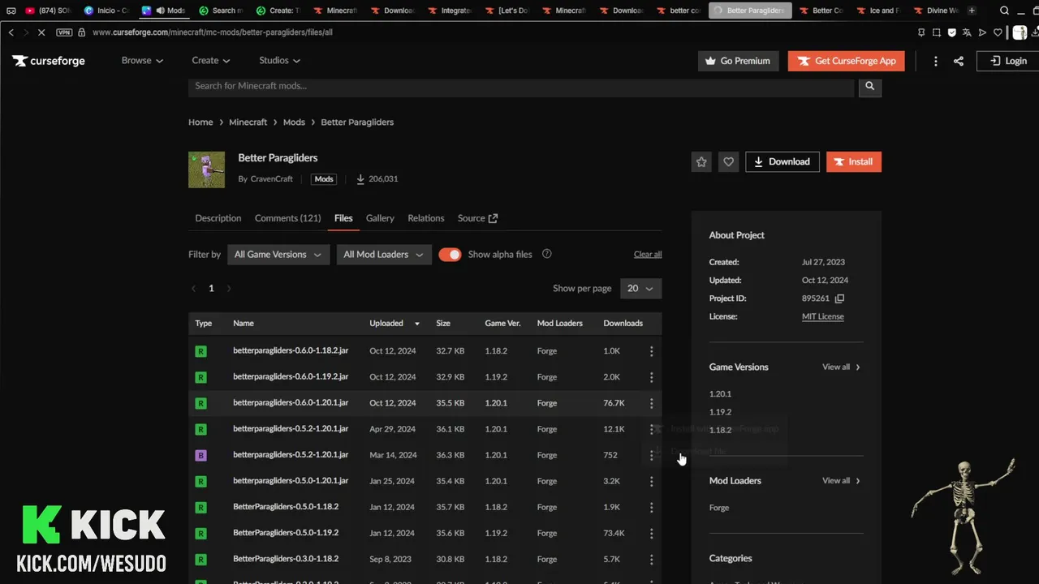1039x584 pixels.
Task: Click the browser address bar URL
Action: 213,32
